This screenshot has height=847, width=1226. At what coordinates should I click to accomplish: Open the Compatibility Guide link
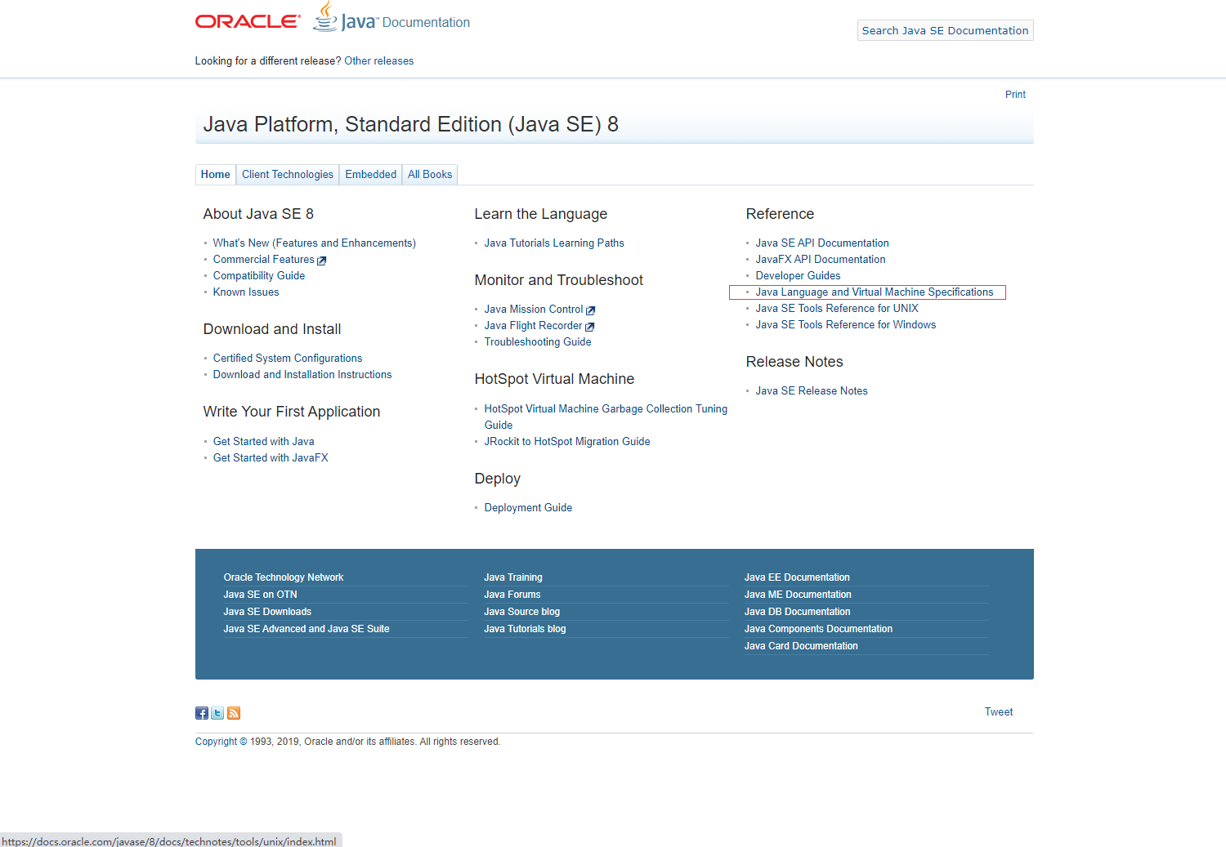(259, 276)
